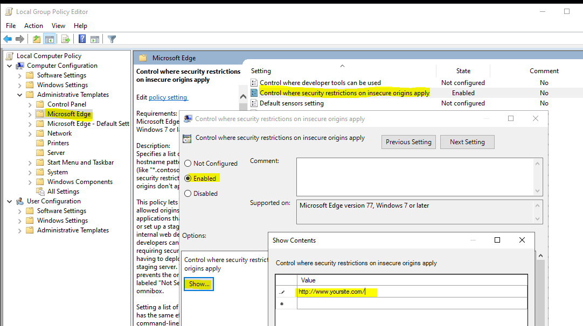This screenshot has width=583, height=326.
Task: Open the View menu
Action: tap(58, 26)
